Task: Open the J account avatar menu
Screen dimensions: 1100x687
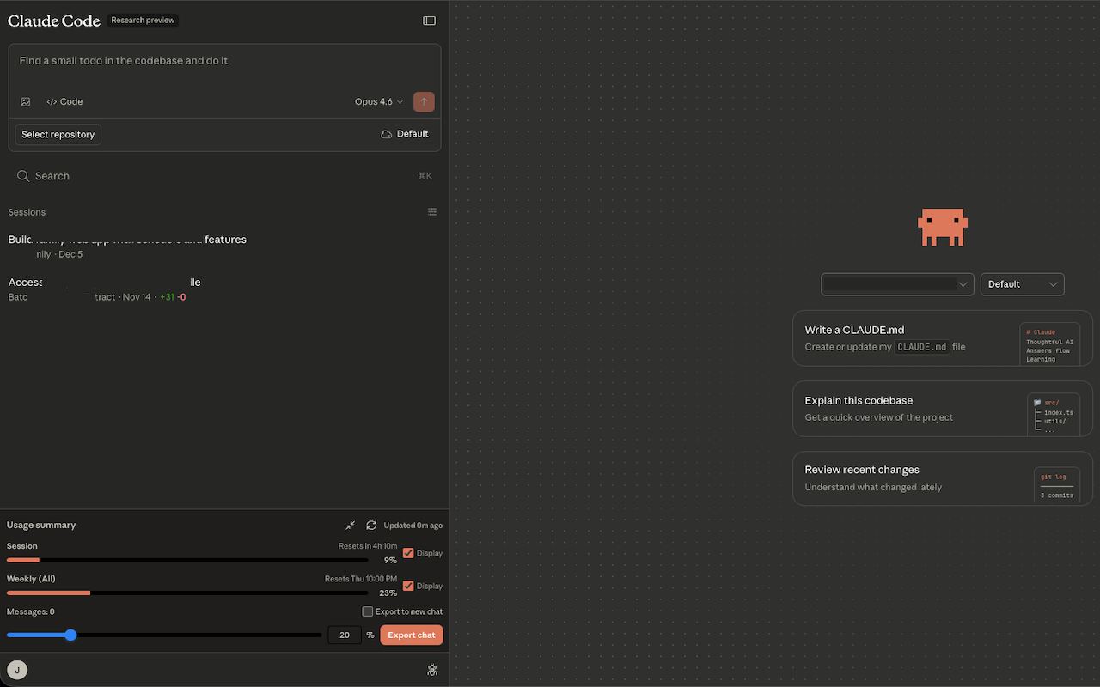Action: click(x=17, y=669)
